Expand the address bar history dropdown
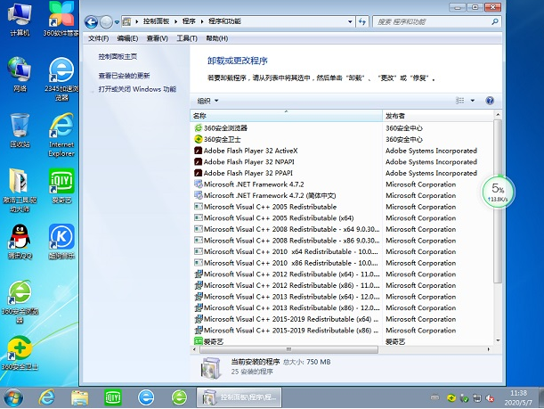The height and width of the screenshot is (409, 544). click(x=348, y=20)
